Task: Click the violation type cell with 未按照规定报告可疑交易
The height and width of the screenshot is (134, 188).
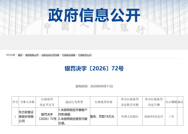Action: pyautogui.click(x=74, y=117)
